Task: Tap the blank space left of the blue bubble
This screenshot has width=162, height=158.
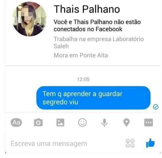Action: (21, 98)
